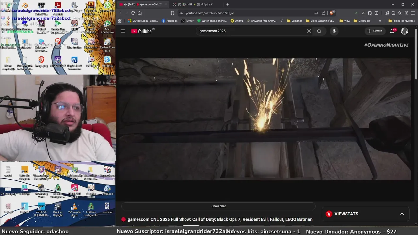
Task: Open Facebook bookmark
Action: pyautogui.click(x=169, y=21)
